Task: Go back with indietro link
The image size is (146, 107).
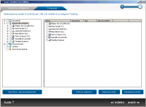Action: click(x=118, y=102)
